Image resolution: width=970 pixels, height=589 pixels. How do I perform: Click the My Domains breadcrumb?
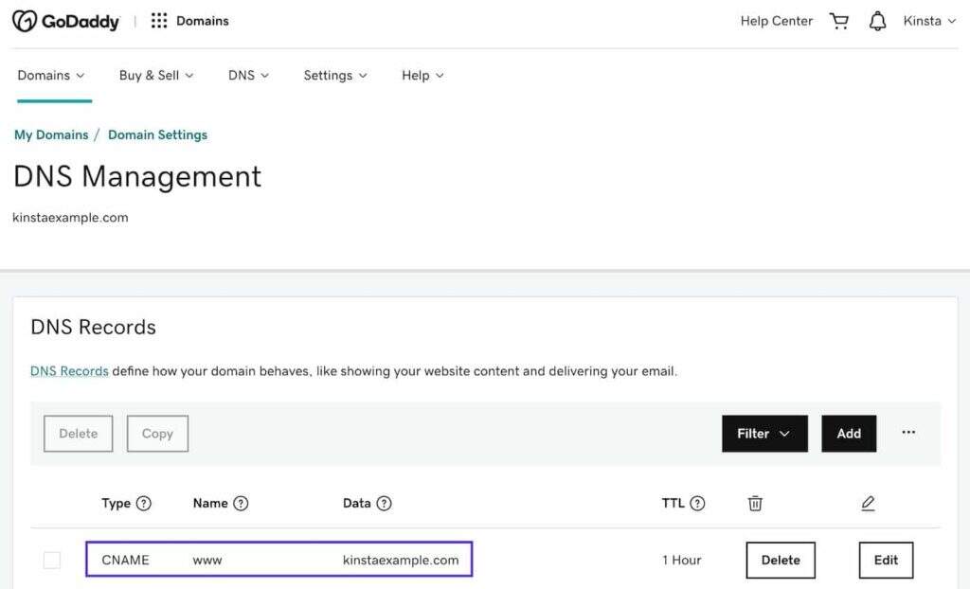pyautogui.click(x=51, y=135)
